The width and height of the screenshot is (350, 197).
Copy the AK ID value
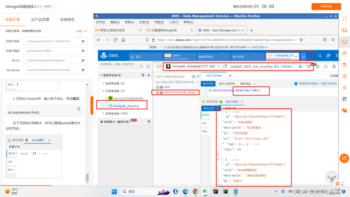pos(83,60)
